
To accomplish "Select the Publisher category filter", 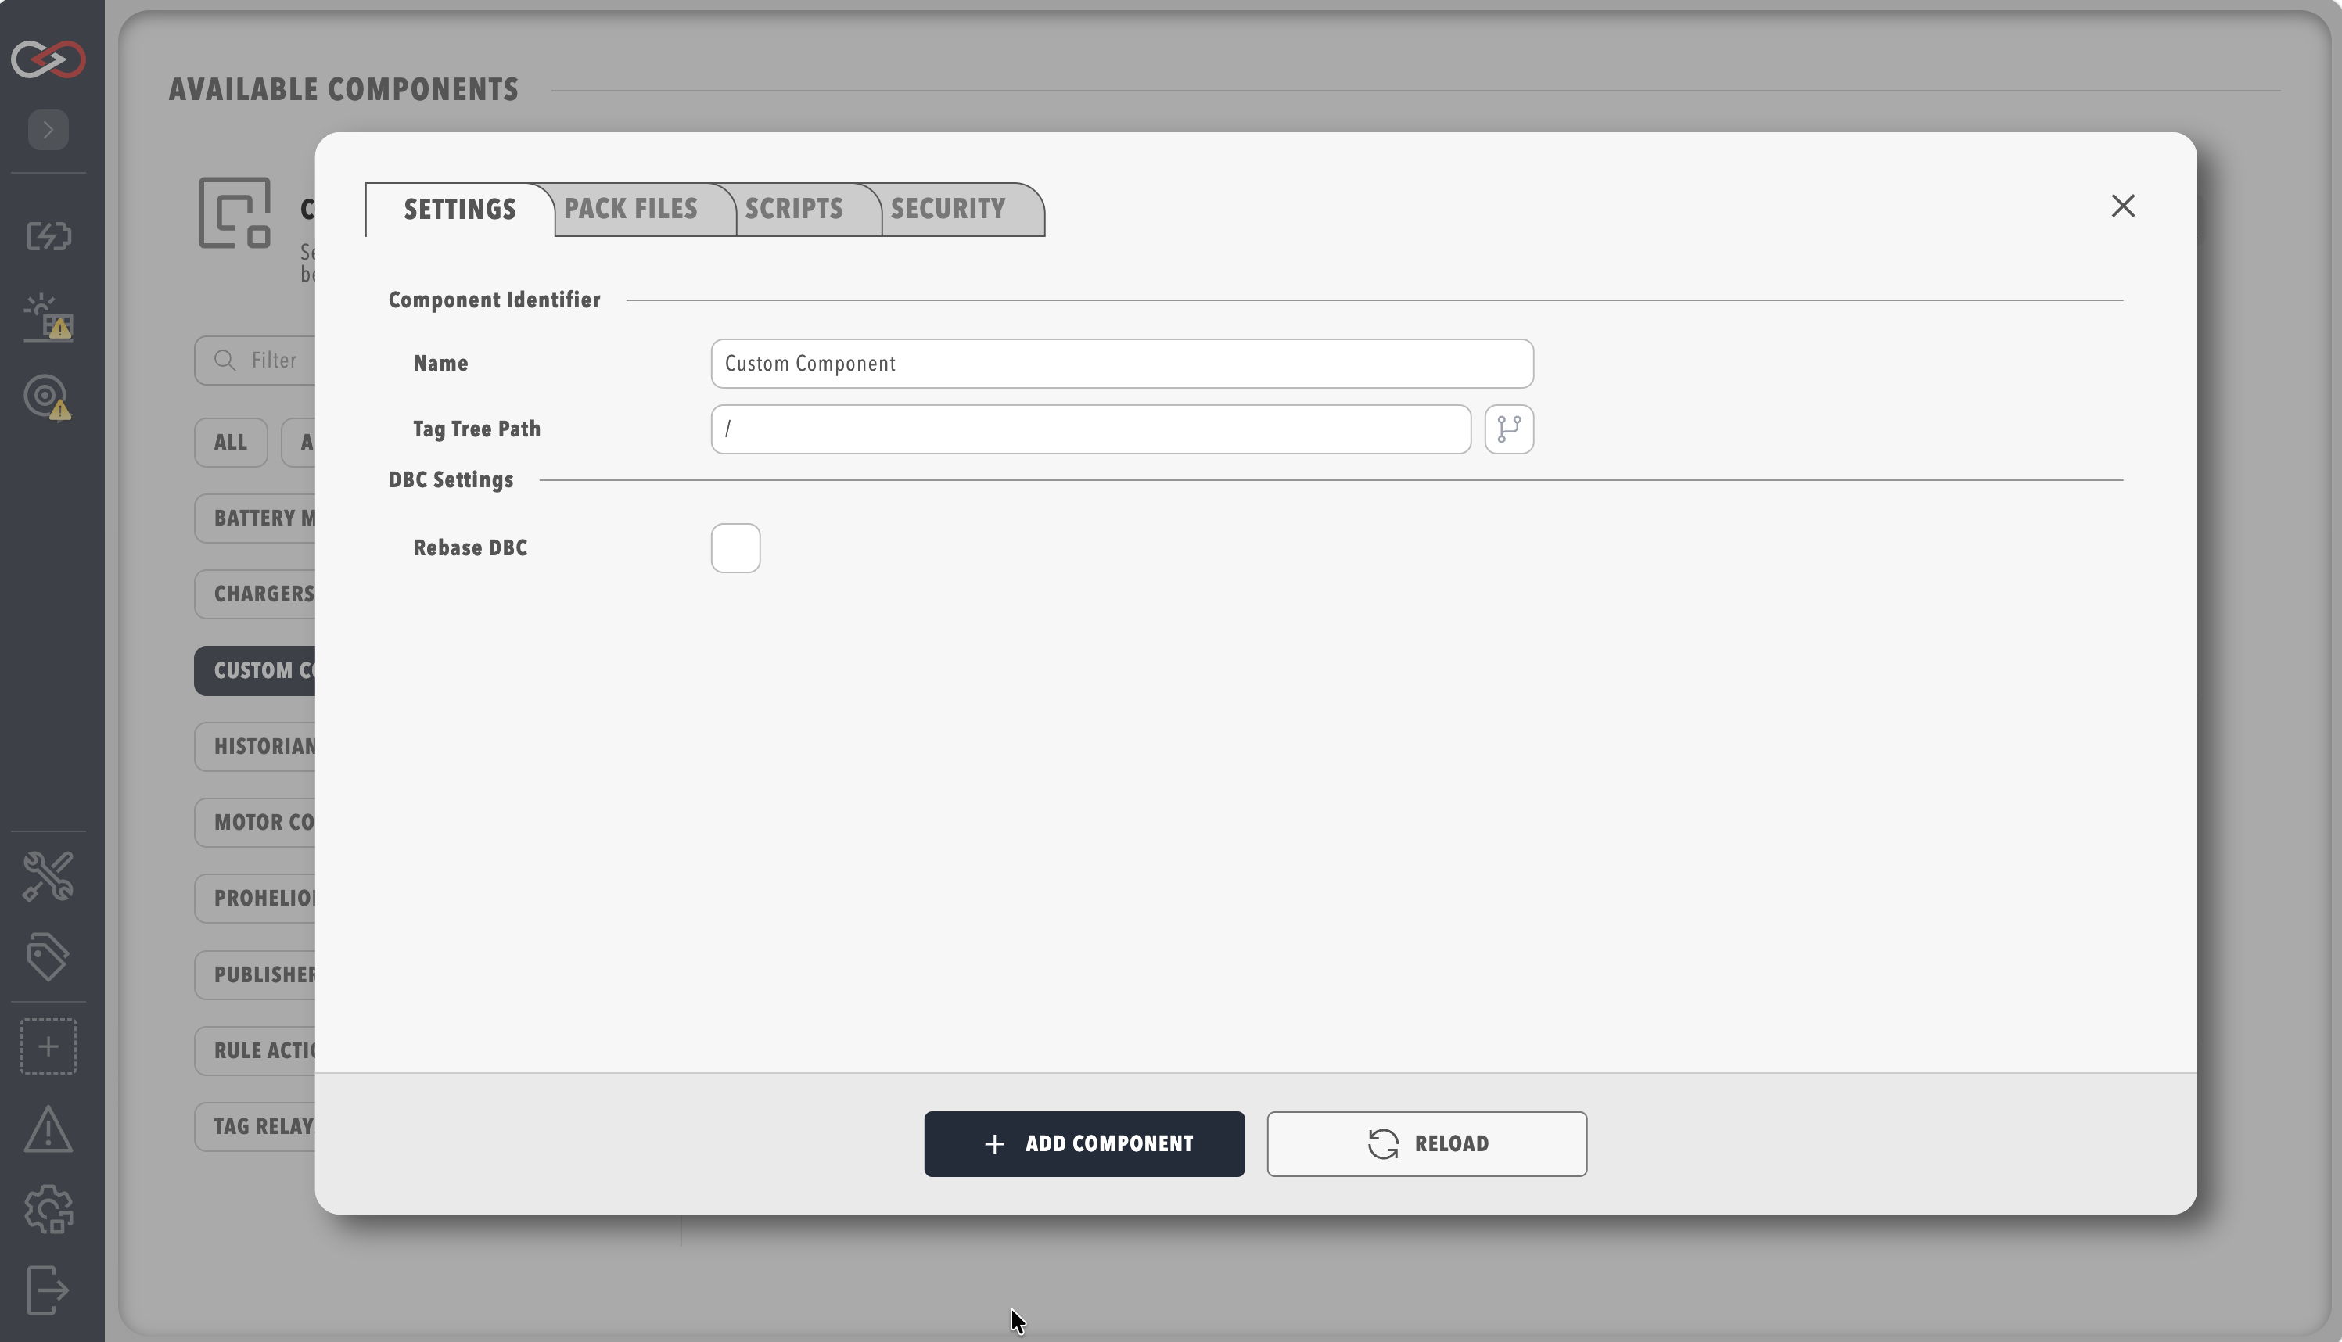I will (255, 975).
